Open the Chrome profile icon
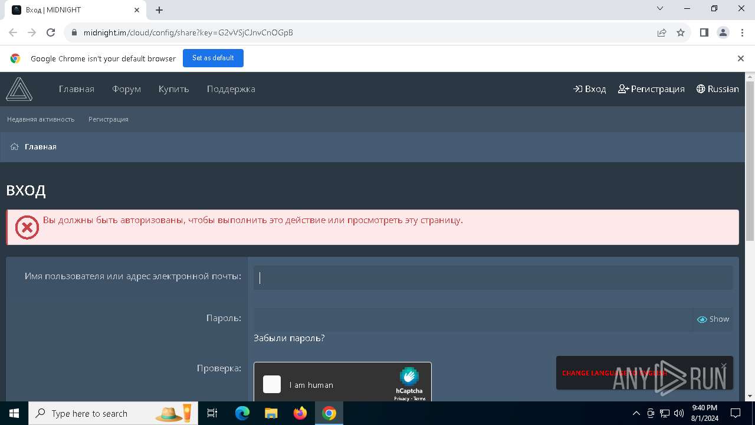This screenshot has height=425, width=755. point(723,32)
